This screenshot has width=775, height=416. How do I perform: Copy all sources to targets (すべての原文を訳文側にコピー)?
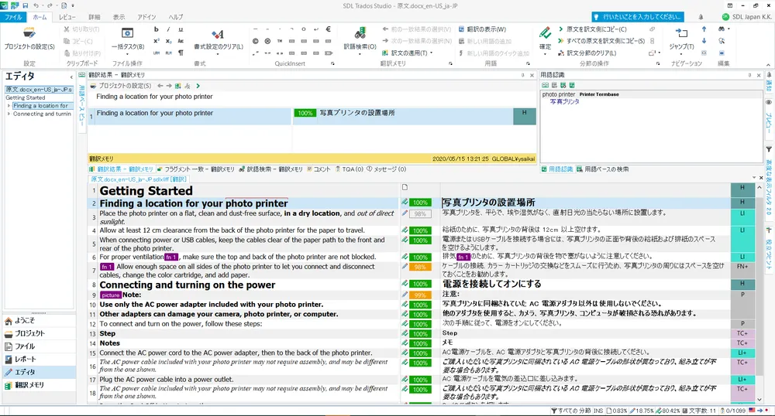pos(601,41)
